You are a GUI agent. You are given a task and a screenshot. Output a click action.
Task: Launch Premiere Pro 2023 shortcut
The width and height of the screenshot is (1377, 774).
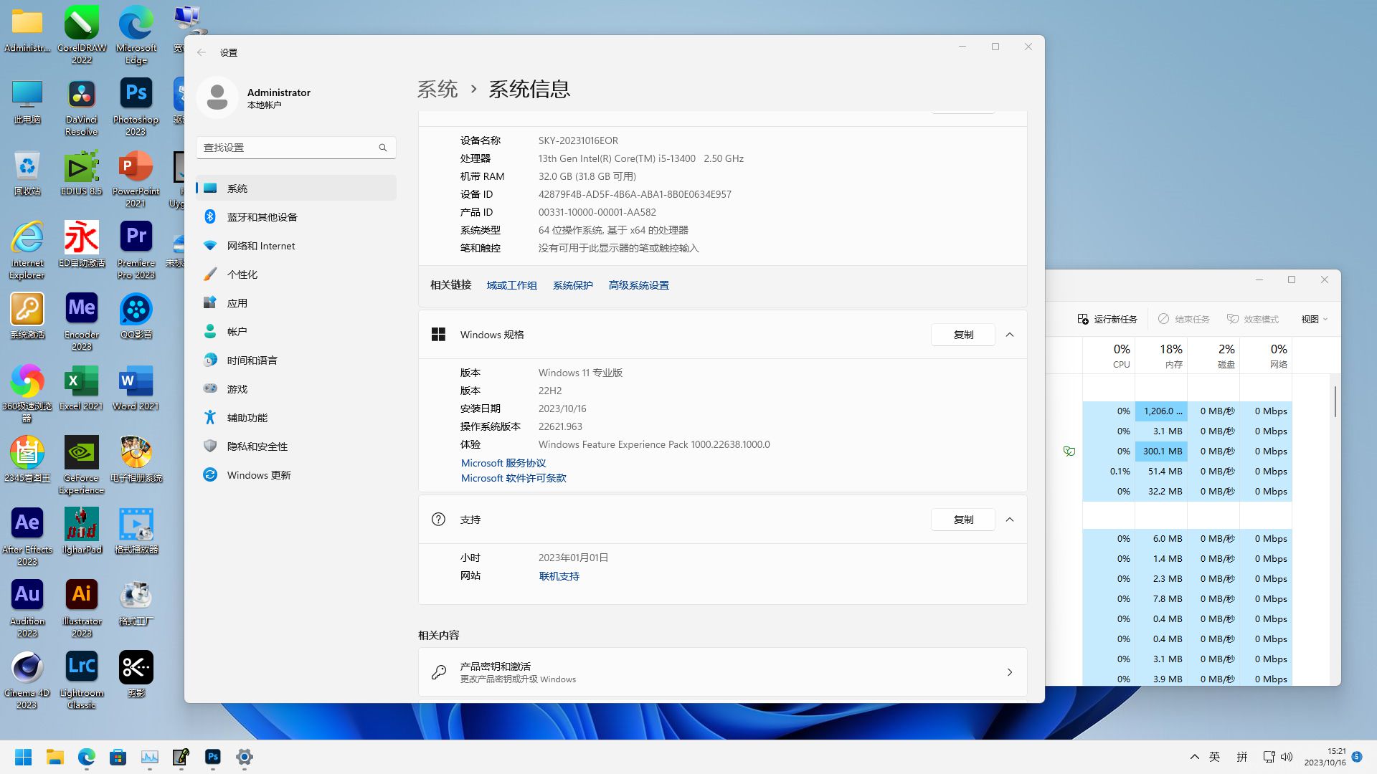136,249
